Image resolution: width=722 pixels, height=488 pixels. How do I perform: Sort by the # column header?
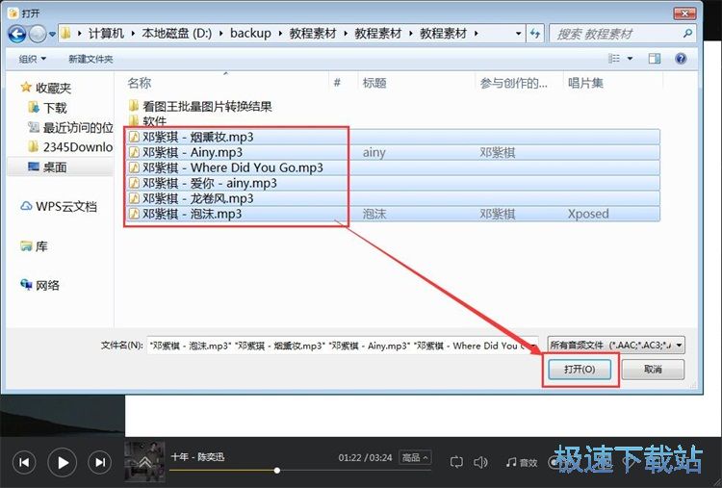(337, 83)
